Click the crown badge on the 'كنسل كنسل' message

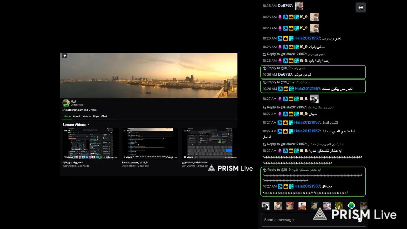(286, 122)
